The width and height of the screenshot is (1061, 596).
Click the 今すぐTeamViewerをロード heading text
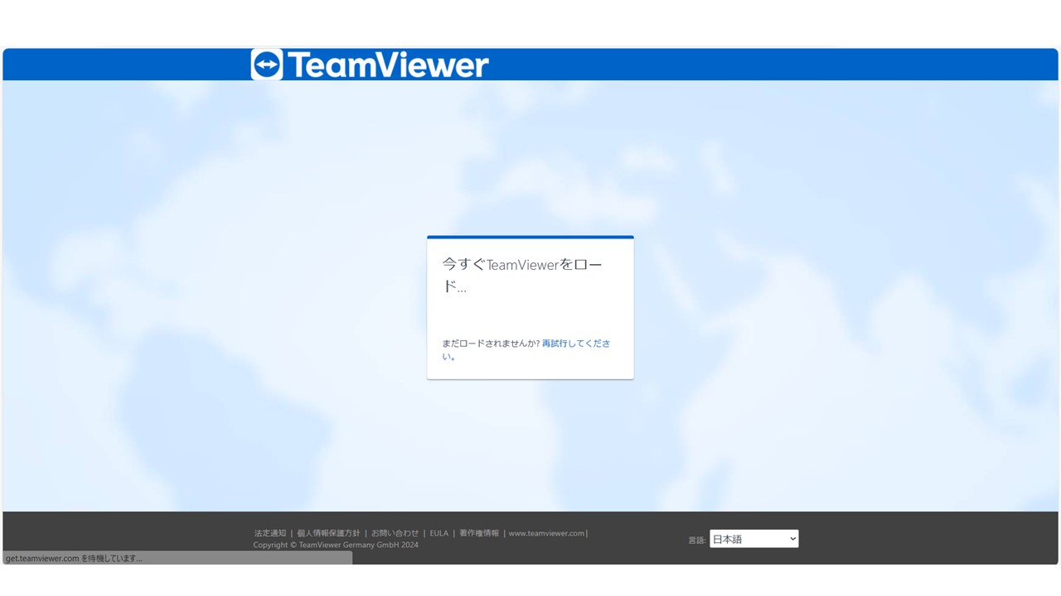(x=522, y=276)
